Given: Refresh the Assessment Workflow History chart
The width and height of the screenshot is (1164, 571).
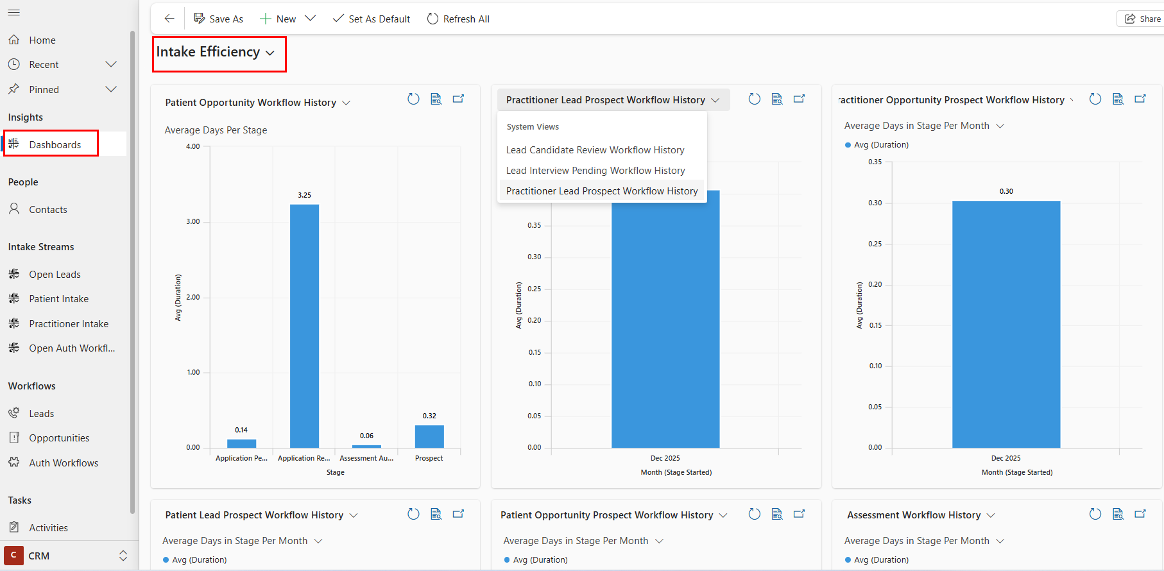Looking at the screenshot, I should pyautogui.click(x=1095, y=514).
